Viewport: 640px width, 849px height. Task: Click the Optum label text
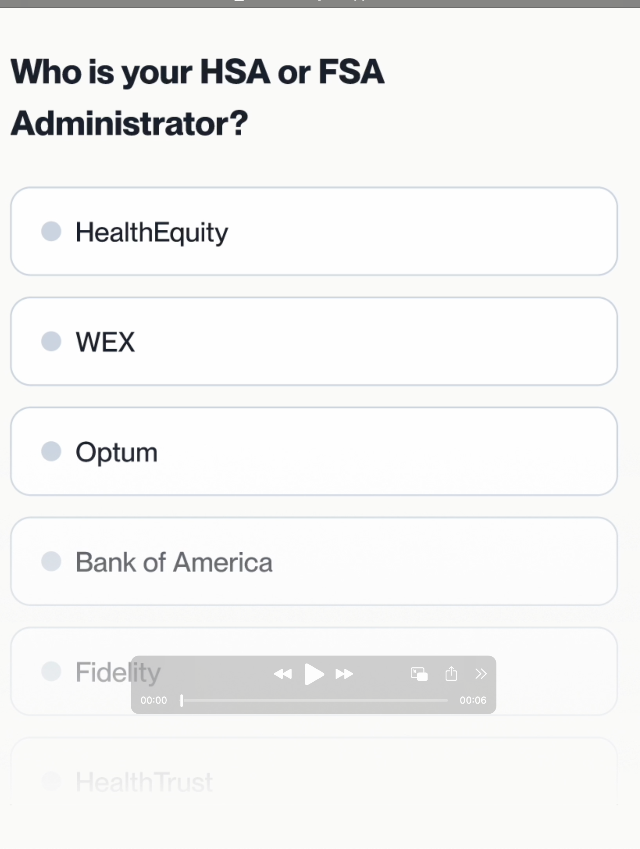(x=116, y=453)
